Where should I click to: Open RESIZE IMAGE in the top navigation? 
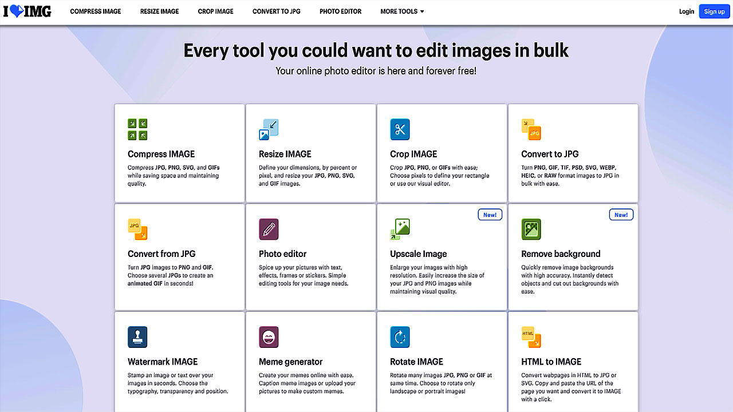[159, 11]
